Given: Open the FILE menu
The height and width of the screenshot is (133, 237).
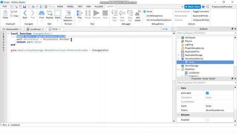Looking at the screenshot, I should [5, 7].
